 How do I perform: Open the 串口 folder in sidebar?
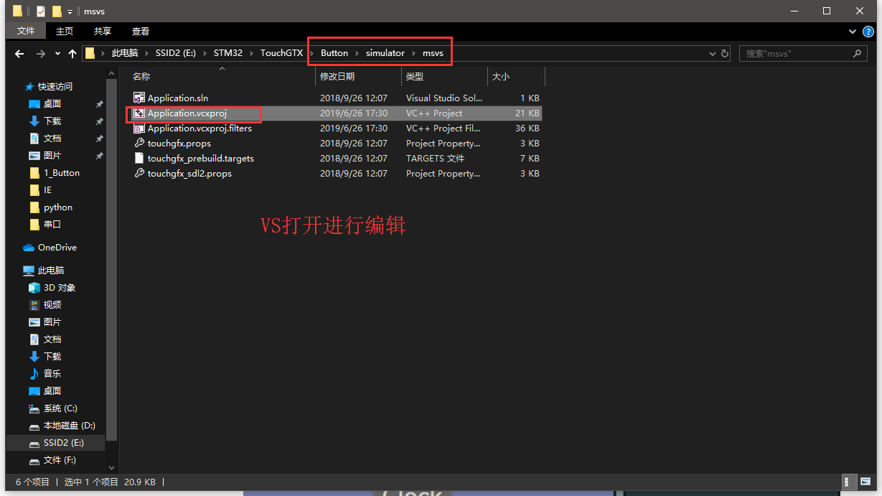(x=52, y=225)
